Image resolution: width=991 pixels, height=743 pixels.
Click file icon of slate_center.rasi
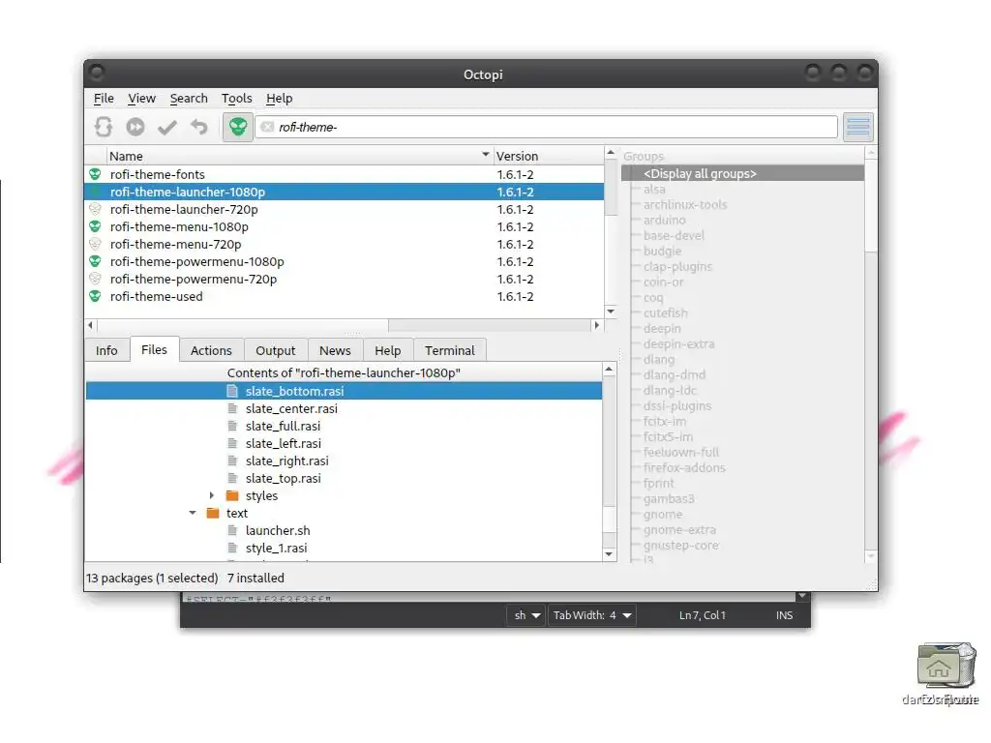(x=232, y=409)
